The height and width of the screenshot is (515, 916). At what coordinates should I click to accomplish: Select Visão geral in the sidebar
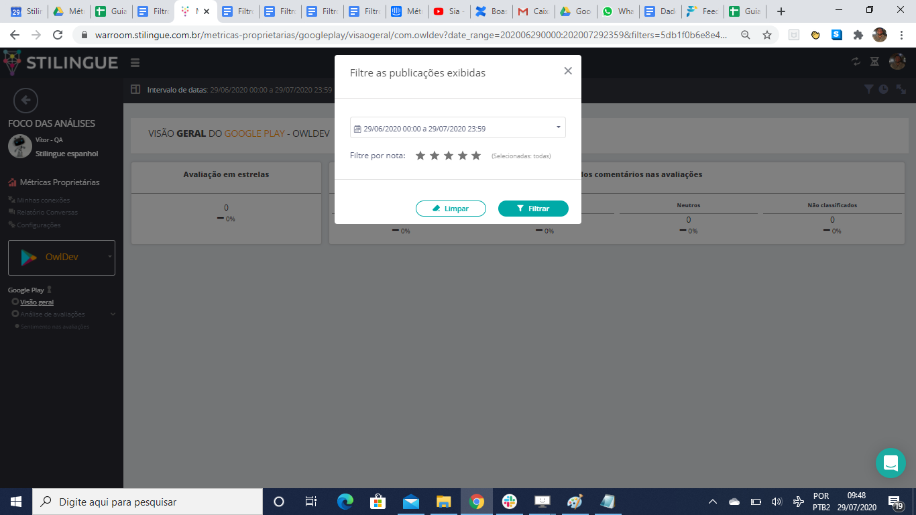(x=37, y=302)
